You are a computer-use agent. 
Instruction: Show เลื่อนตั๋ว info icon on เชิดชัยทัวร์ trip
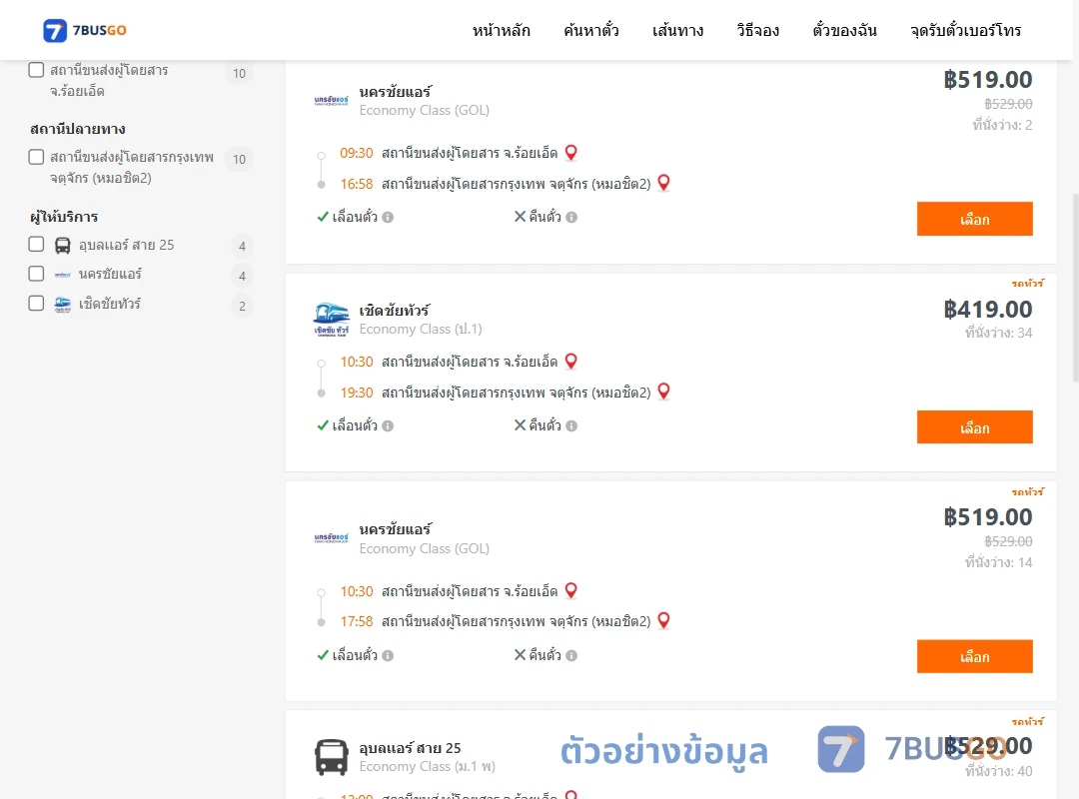388,426
